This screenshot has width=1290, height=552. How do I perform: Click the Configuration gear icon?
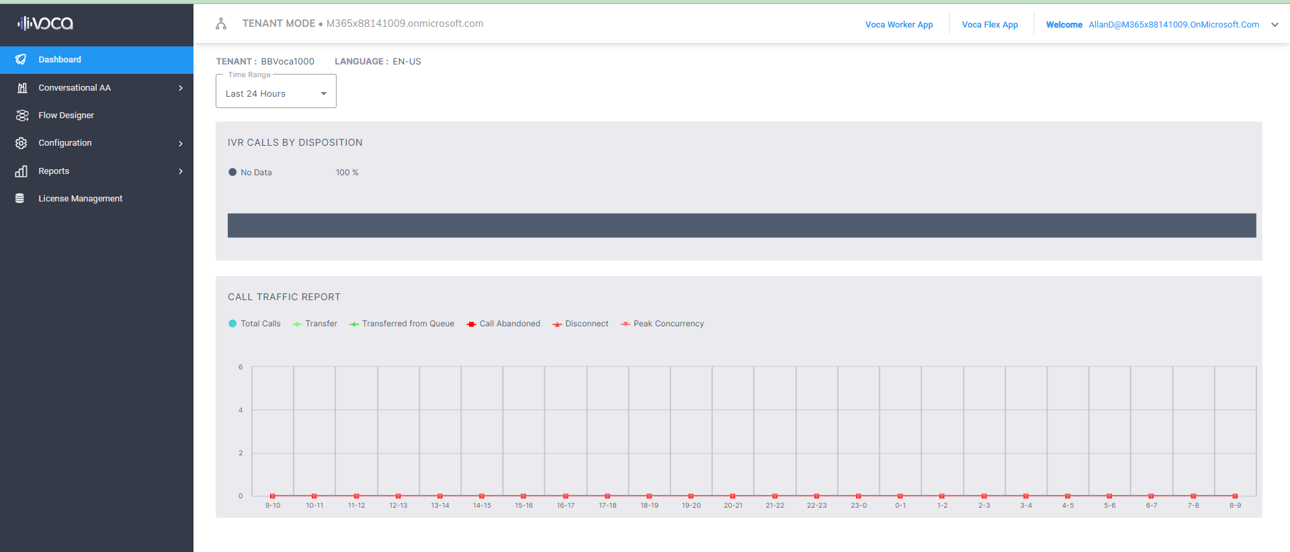coord(21,143)
